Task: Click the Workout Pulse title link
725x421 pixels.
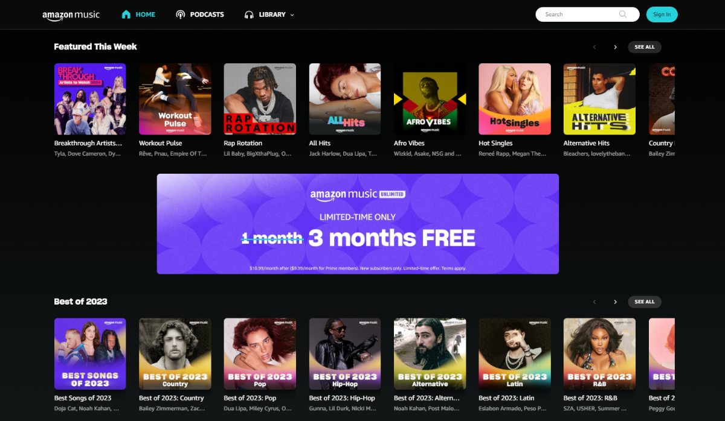Action: click(x=160, y=144)
